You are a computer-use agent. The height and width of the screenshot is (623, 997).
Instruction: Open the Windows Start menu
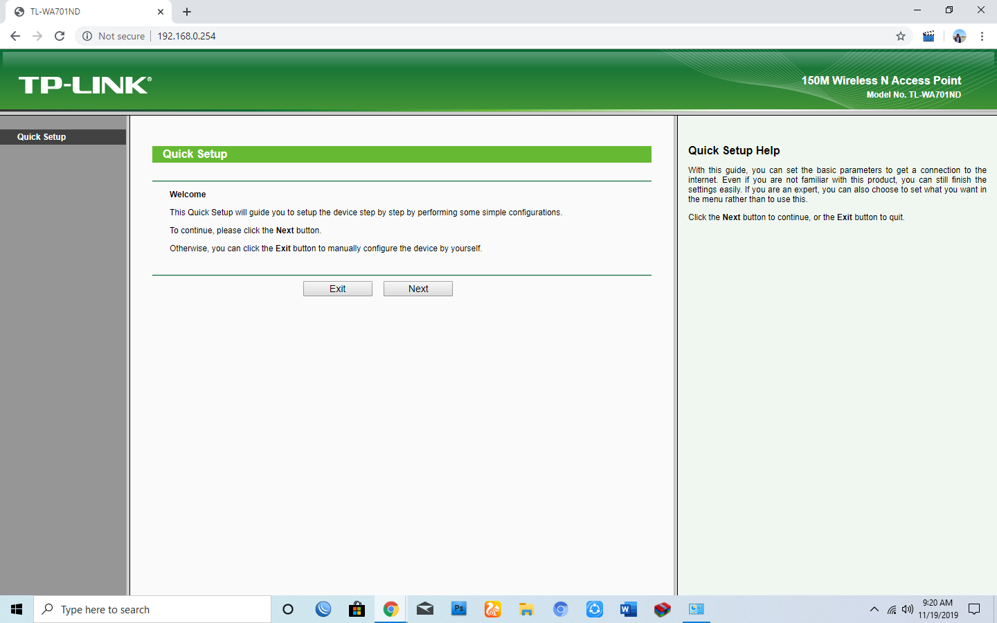(x=17, y=609)
